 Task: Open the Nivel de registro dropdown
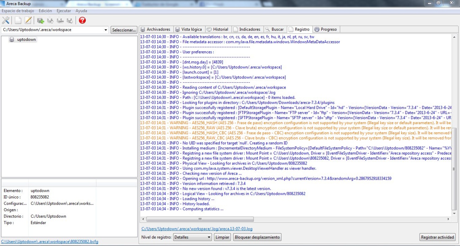[x=209, y=237]
